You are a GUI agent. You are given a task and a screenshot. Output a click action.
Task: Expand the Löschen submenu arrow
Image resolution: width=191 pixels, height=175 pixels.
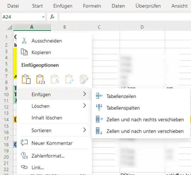click(x=84, y=106)
